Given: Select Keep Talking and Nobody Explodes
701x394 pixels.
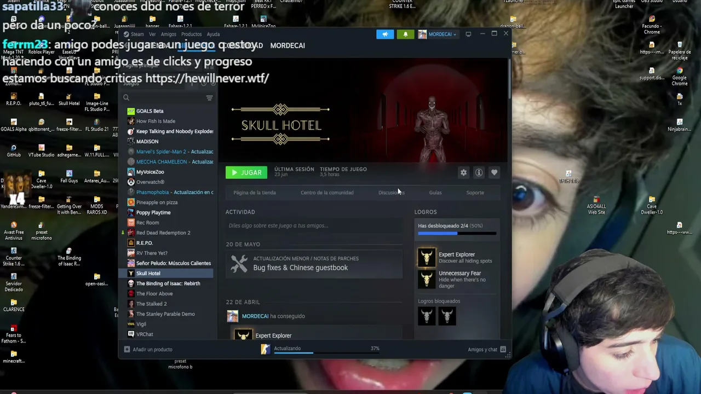Looking at the screenshot, I should [170, 131].
